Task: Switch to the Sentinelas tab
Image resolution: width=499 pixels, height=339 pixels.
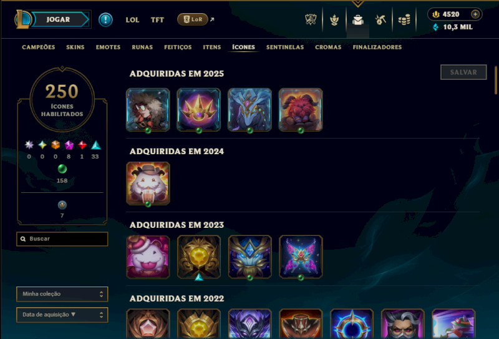Action: (285, 47)
